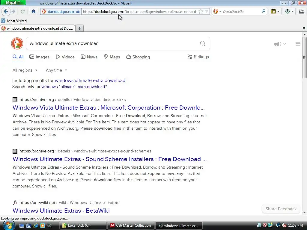
Task: Click the archive.org URL of the Vista result
Action: tap(73, 99)
